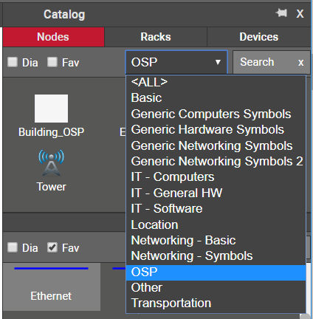Select the Building_OSP node icon
This screenshot has width=313, height=319.
pyautogui.click(x=51, y=109)
